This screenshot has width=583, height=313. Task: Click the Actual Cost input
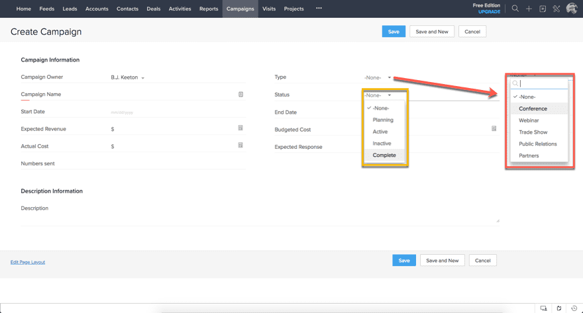click(x=175, y=146)
